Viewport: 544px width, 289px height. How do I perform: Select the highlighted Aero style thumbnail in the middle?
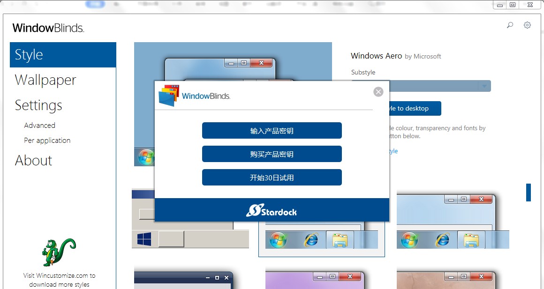(322, 239)
